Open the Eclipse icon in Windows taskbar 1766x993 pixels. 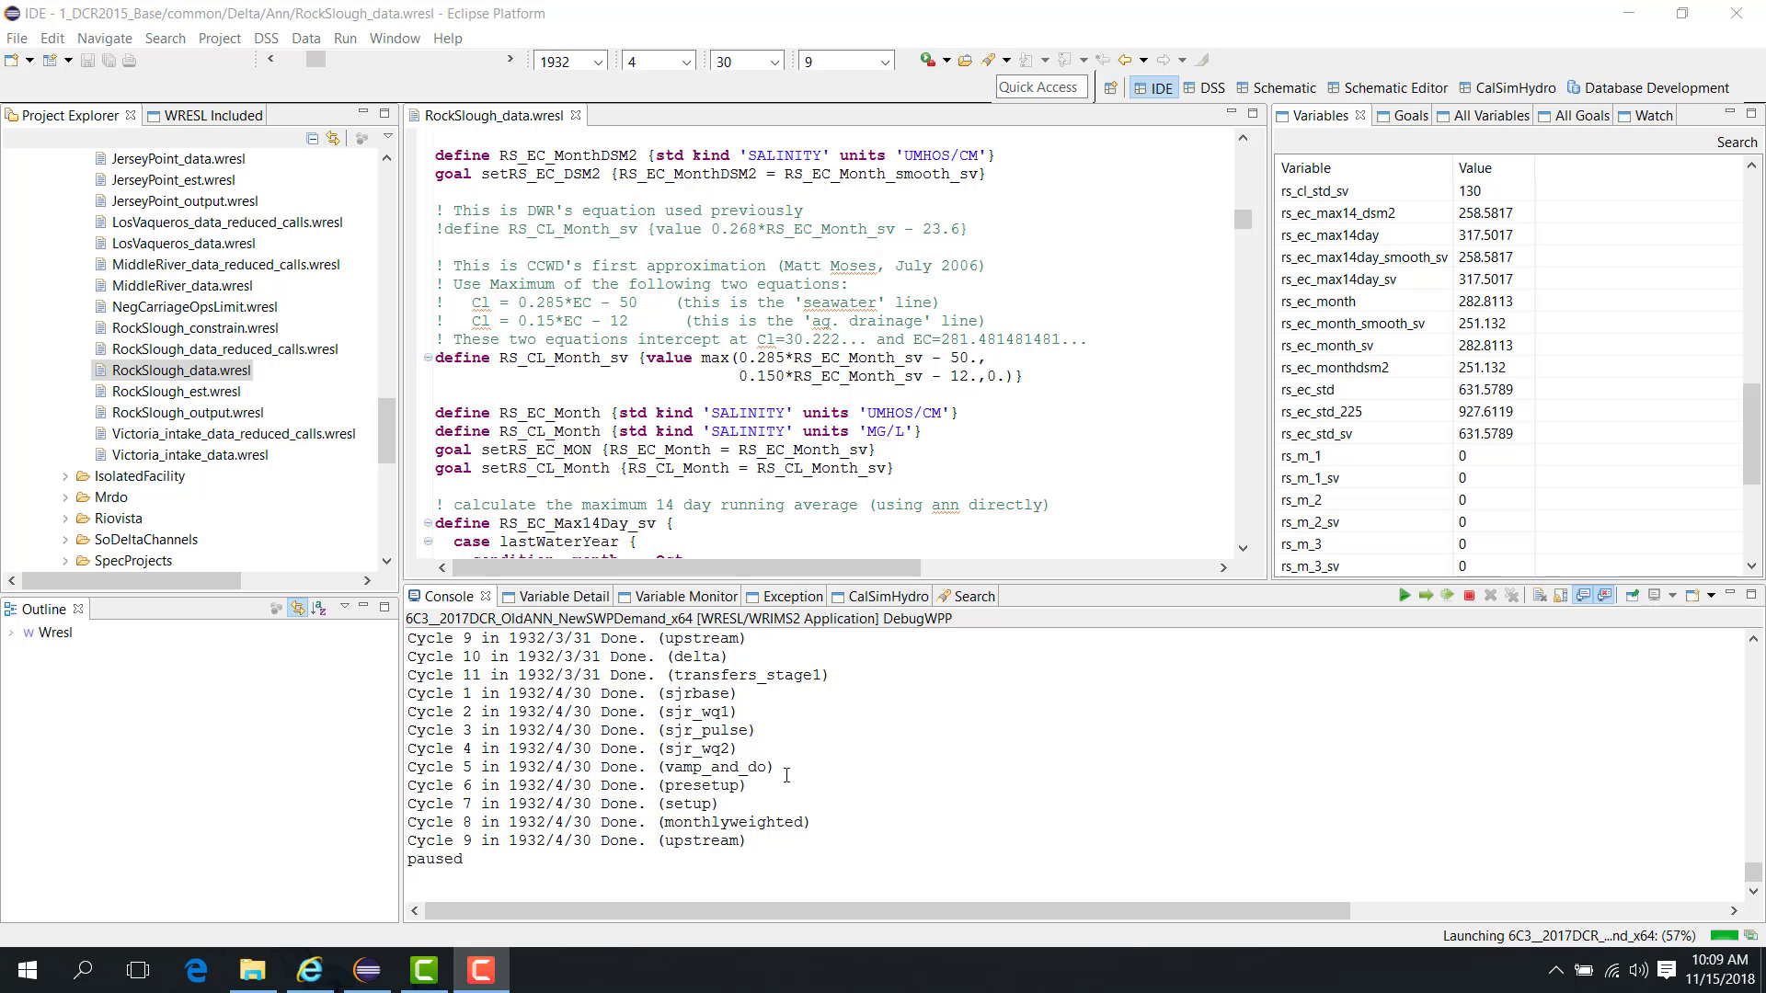367,970
